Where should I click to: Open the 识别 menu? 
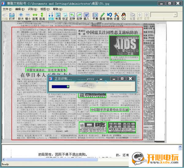(x=33, y=9)
